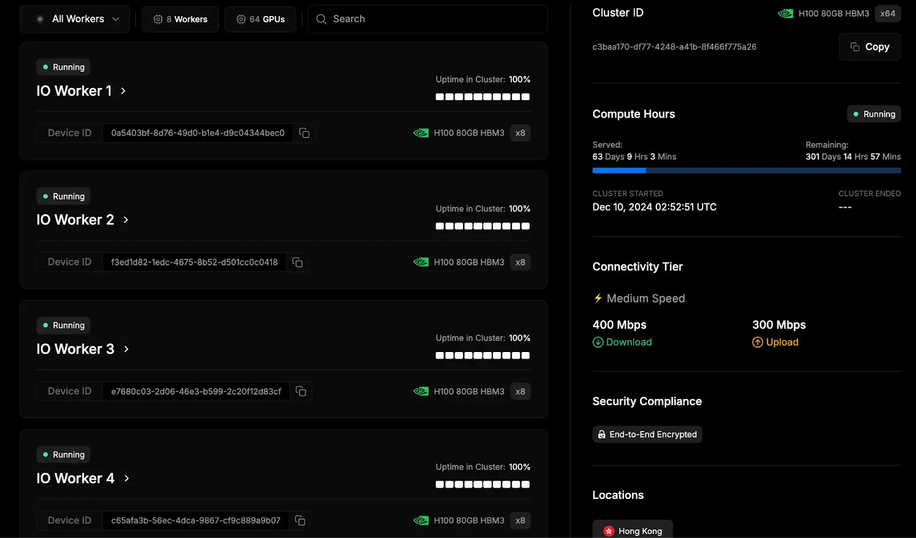Click the Download arrow icon under 400 Mbps
Viewport: 916px width, 538px height.
[598, 342]
